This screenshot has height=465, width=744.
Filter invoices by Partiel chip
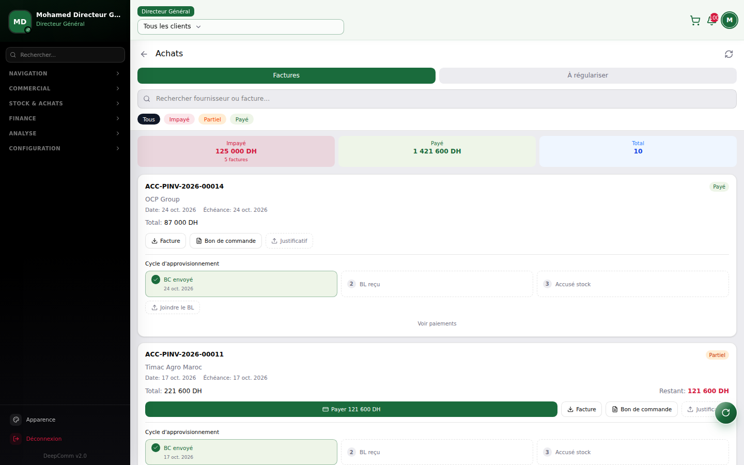[x=212, y=119]
